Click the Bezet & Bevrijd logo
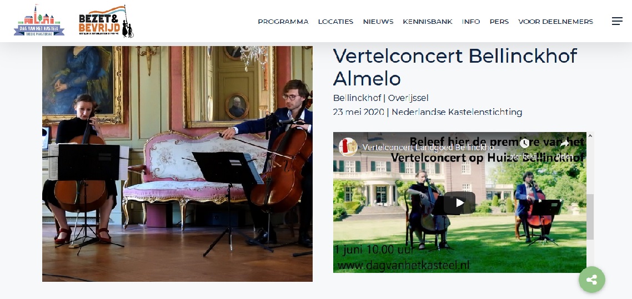Image resolution: width=632 pixels, height=299 pixels. 106,21
